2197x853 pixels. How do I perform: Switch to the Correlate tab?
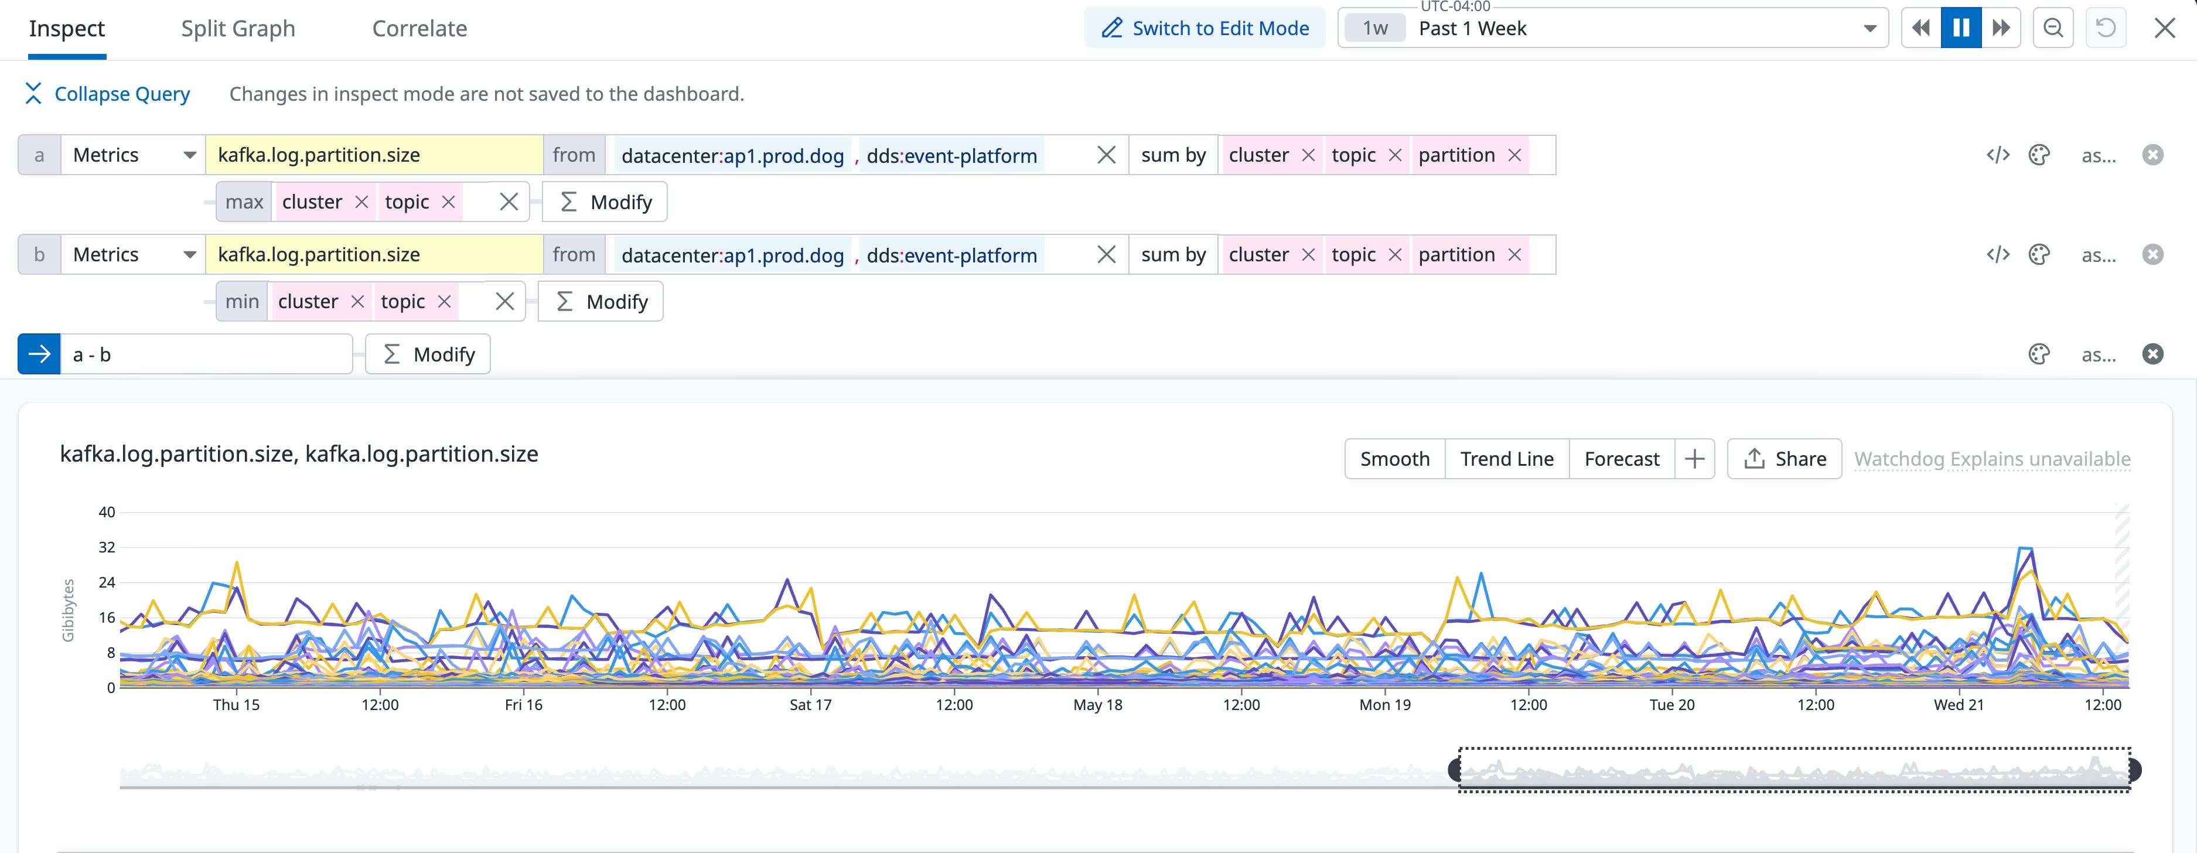[x=419, y=28]
